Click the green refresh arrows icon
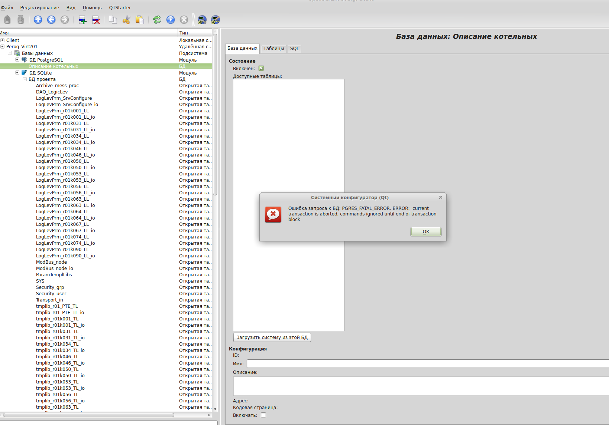Image resolution: width=609 pixels, height=425 pixels. pyautogui.click(x=157, y=20)
